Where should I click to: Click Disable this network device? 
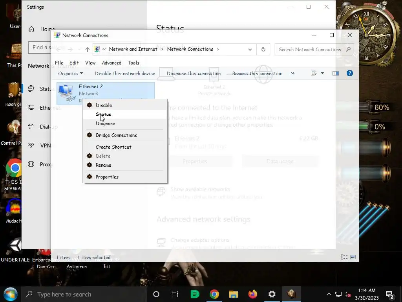[x=125, y=74]
